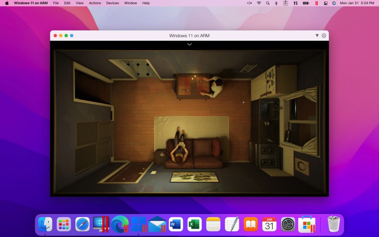Launch Microsoft Word from the Dock

click(176, 224)
